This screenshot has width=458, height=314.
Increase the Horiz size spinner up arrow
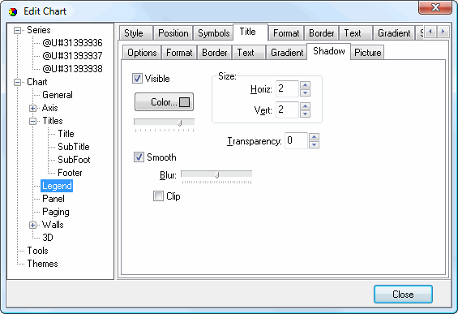[x=306, y=85]
